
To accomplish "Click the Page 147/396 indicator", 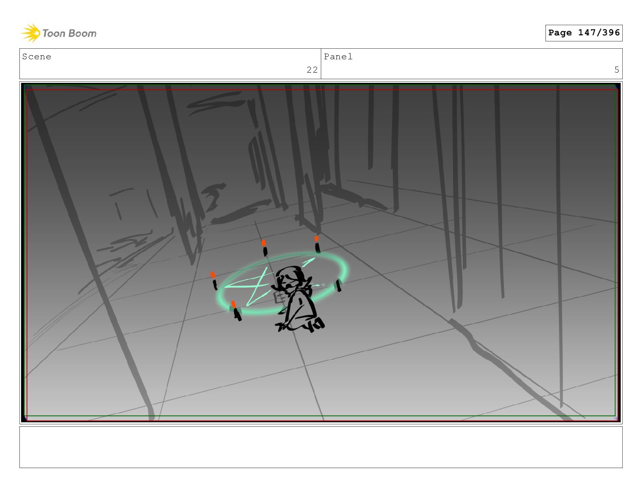I will (x=584, y=33).
